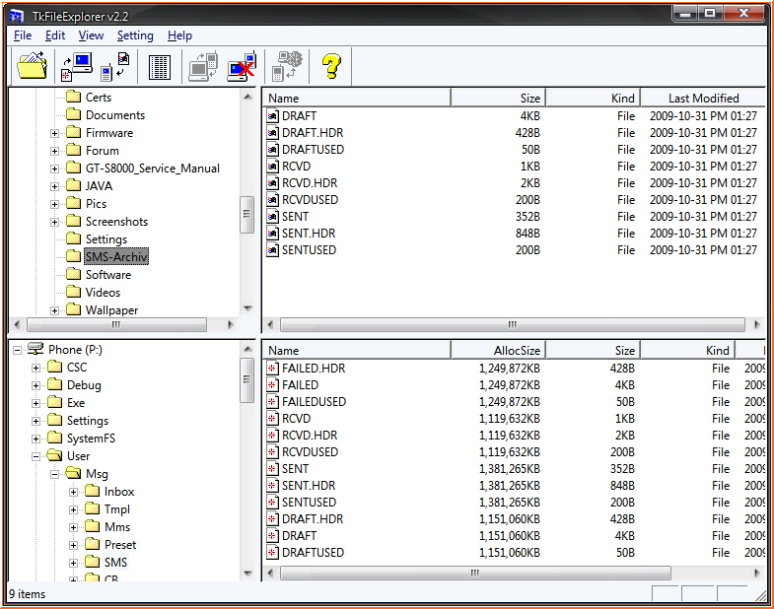The width and height of the screenshot is (774, 609).
Task: Click the list view toolbar icon
Action: coord(160,67)
